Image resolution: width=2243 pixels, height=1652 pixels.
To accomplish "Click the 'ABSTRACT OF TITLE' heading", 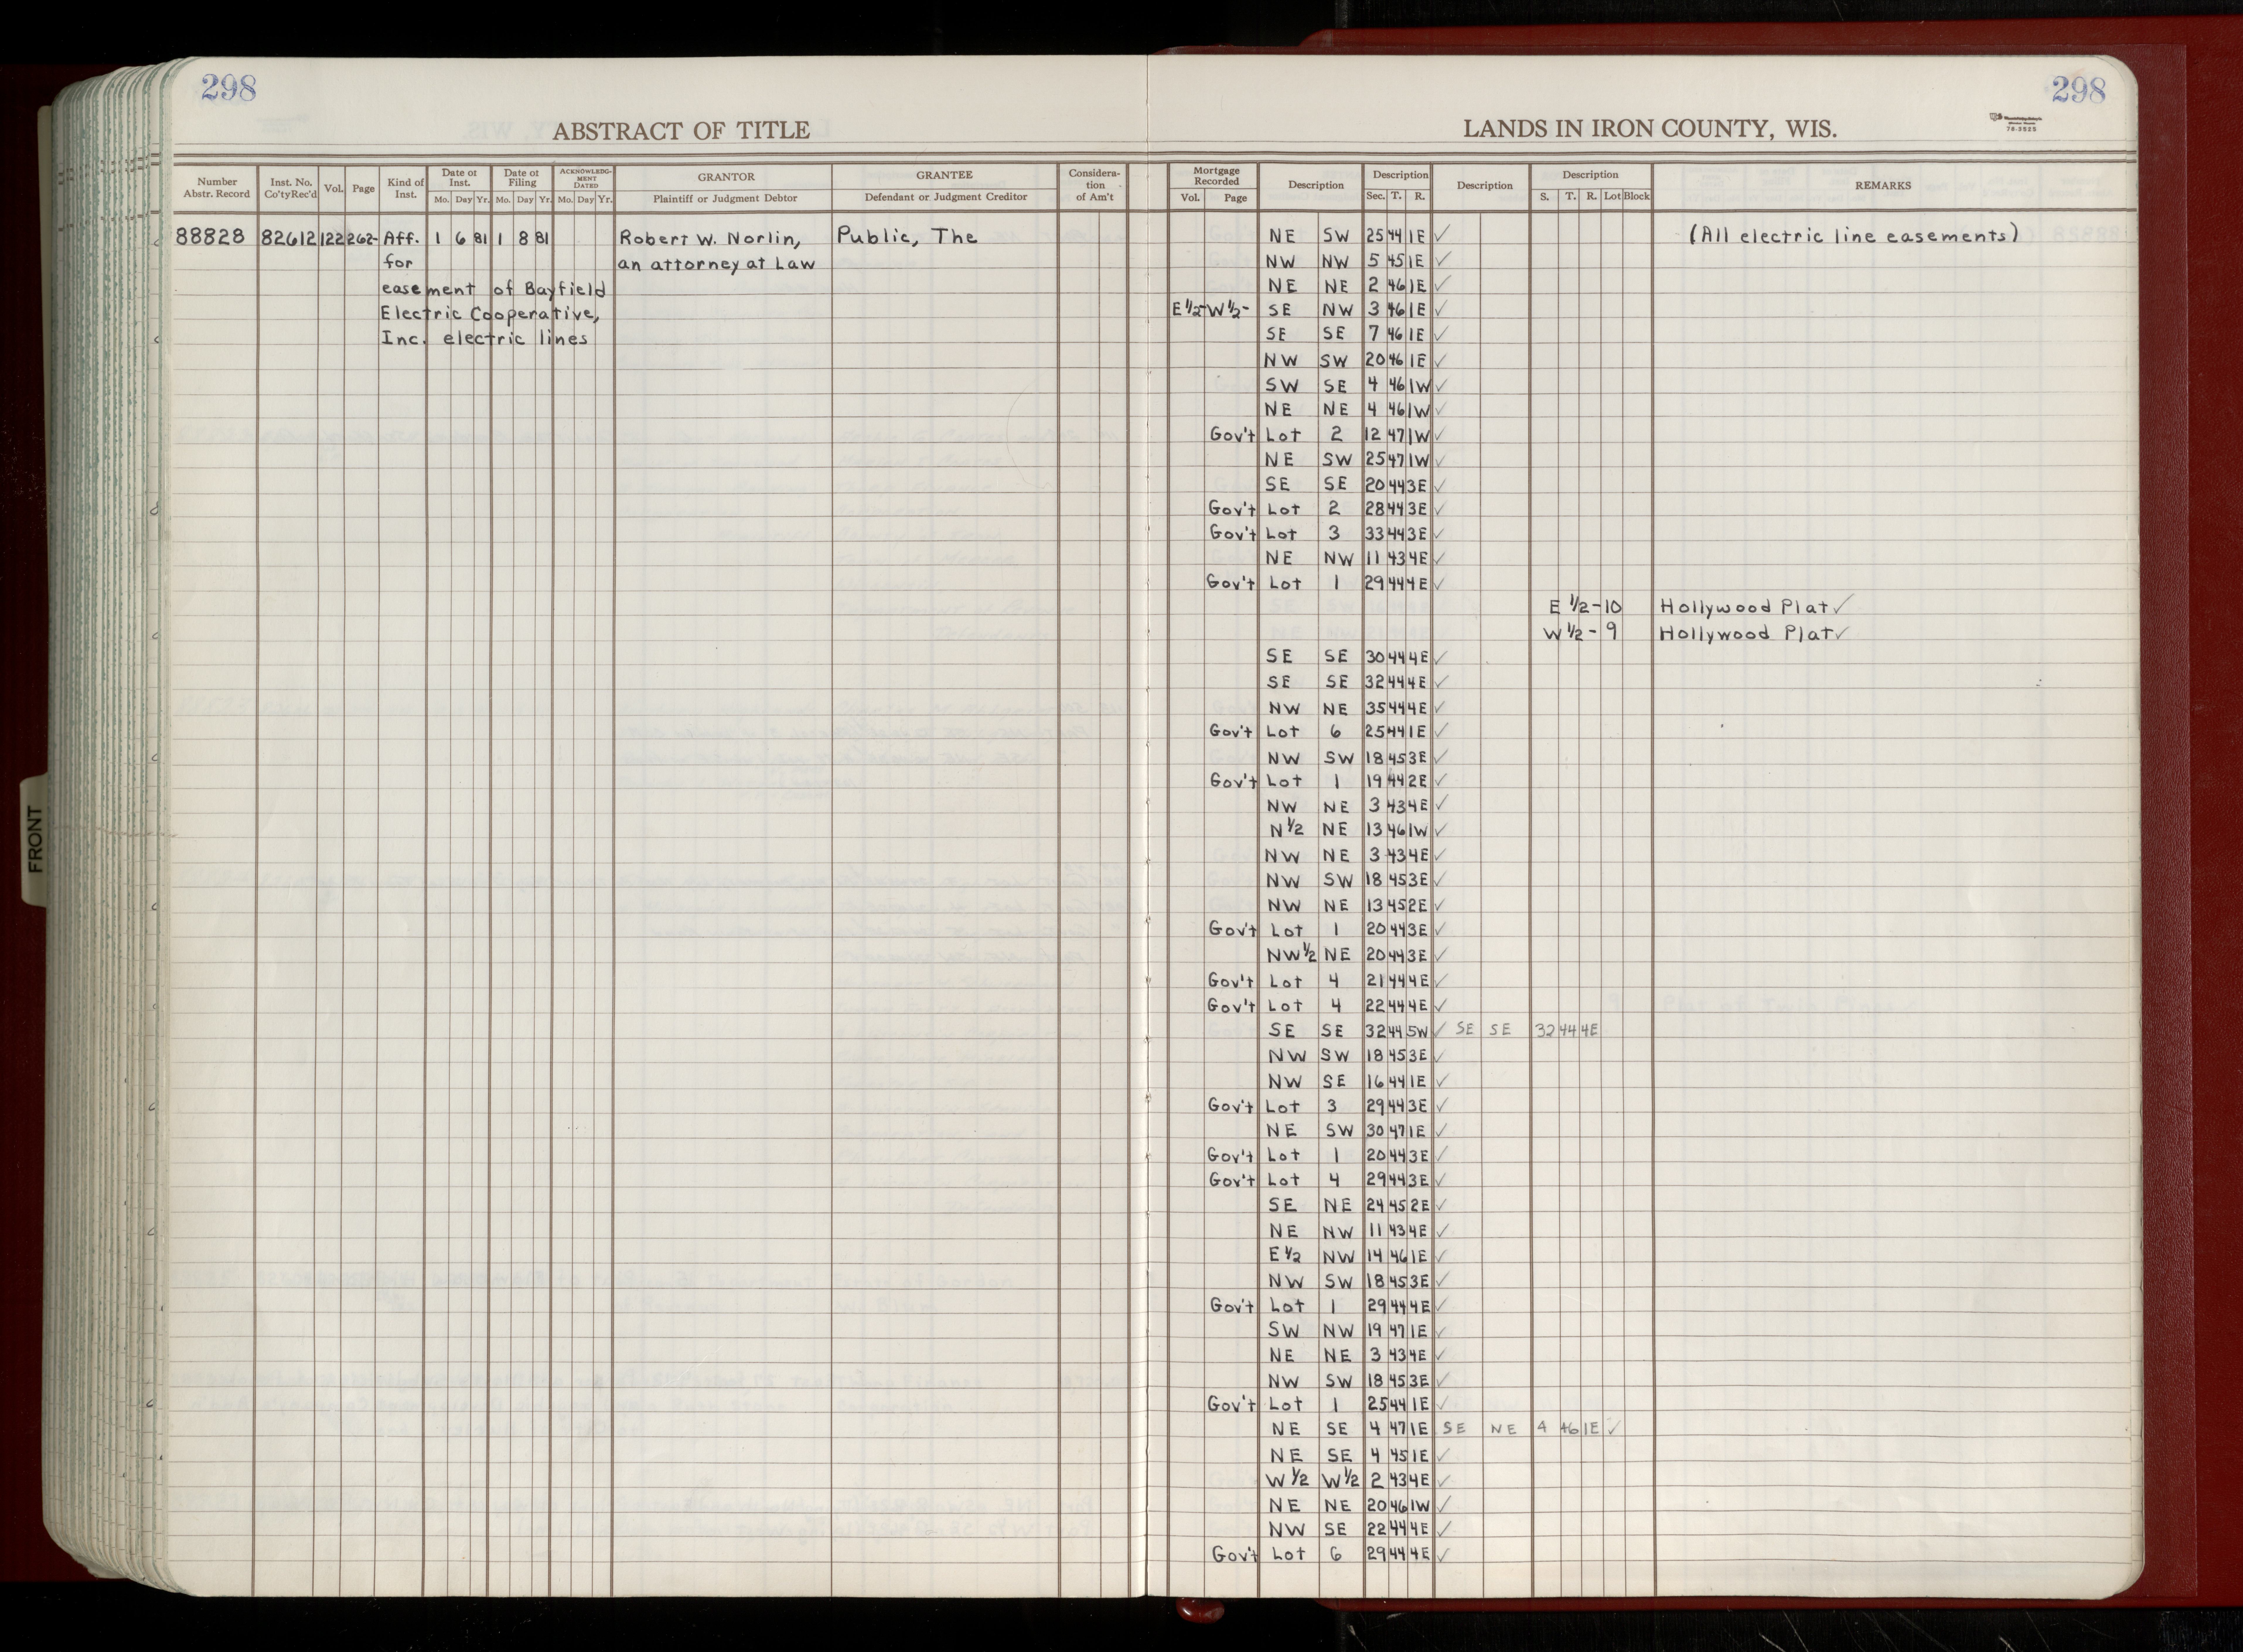I will (x=681, y=131).
